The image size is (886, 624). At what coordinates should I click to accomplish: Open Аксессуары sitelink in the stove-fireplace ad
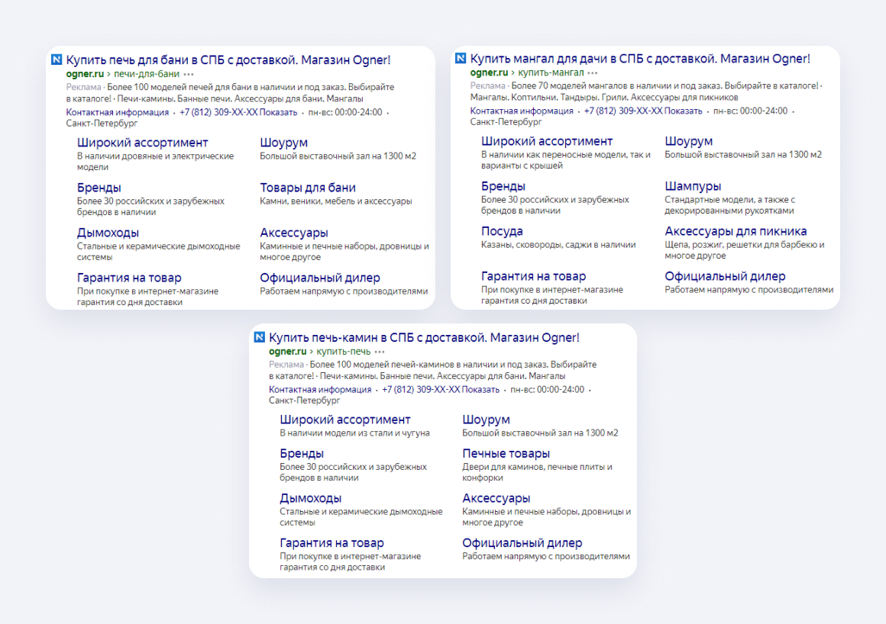[x=496, y=498]
